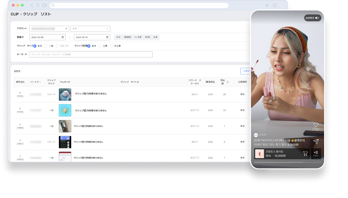Click the 코랄핑크 블러림 product thumbnail
The height and width of the screenshot is (198, 348).
(x=259, y=154)
